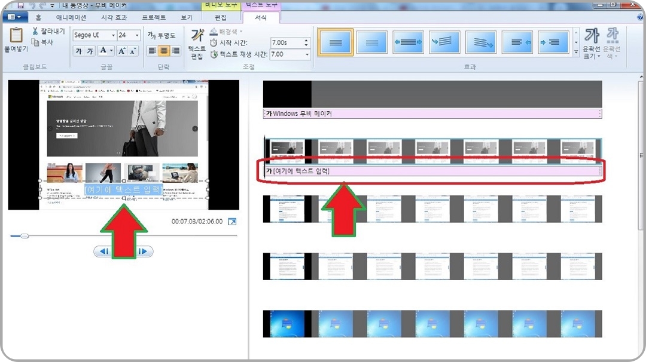Click the Redo arrow in title bar
This screenshot has height=362, width=646.
[x=42, y=5]
